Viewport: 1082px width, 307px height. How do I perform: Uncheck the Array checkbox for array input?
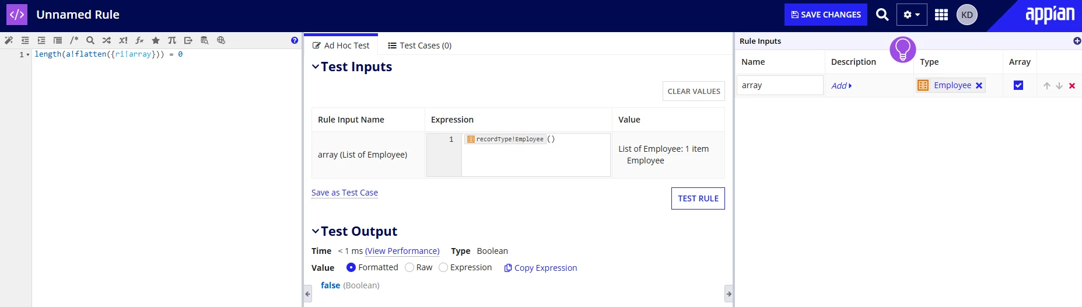click(x=1018, y=85)
